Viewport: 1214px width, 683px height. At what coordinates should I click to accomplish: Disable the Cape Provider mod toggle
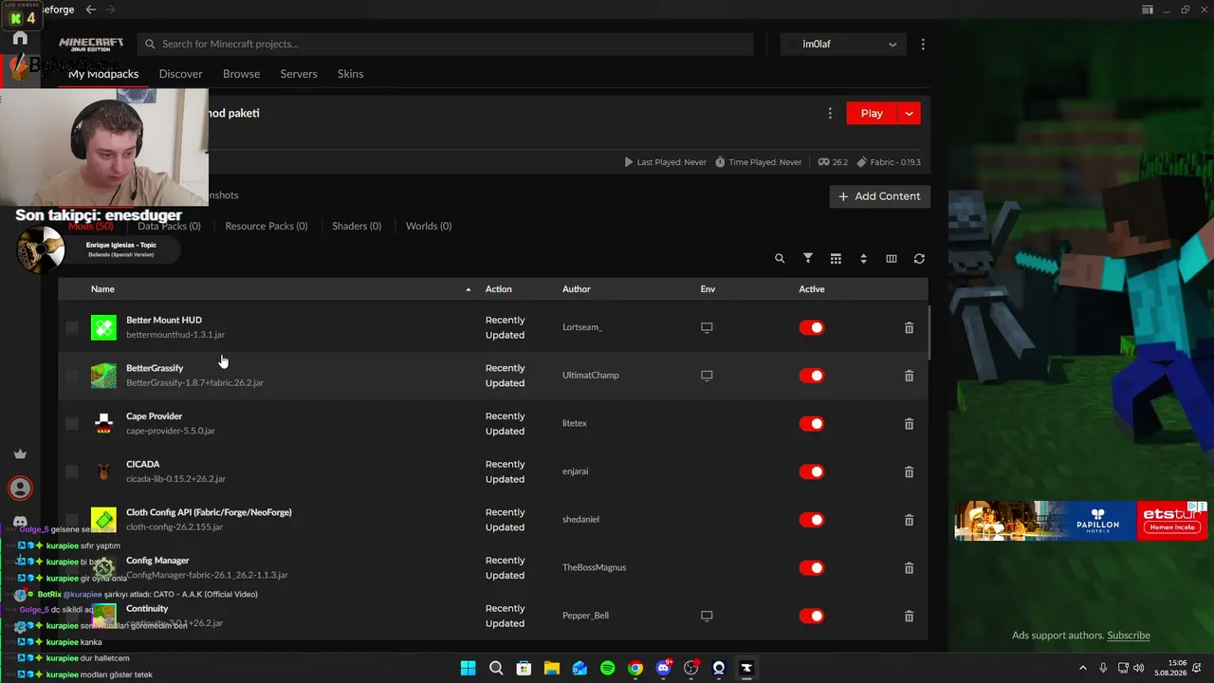[x=811, y=424]
